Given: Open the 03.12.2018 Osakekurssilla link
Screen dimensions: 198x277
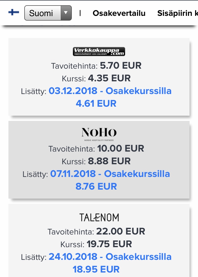Looking at the screenshot, I should (x=110, y=91).
